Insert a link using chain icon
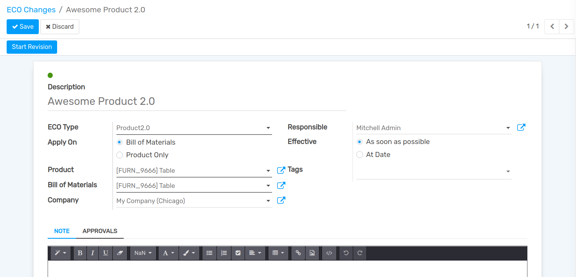Image resolution: width=576 pixels, height=277 pixels. tap(298, 253)
